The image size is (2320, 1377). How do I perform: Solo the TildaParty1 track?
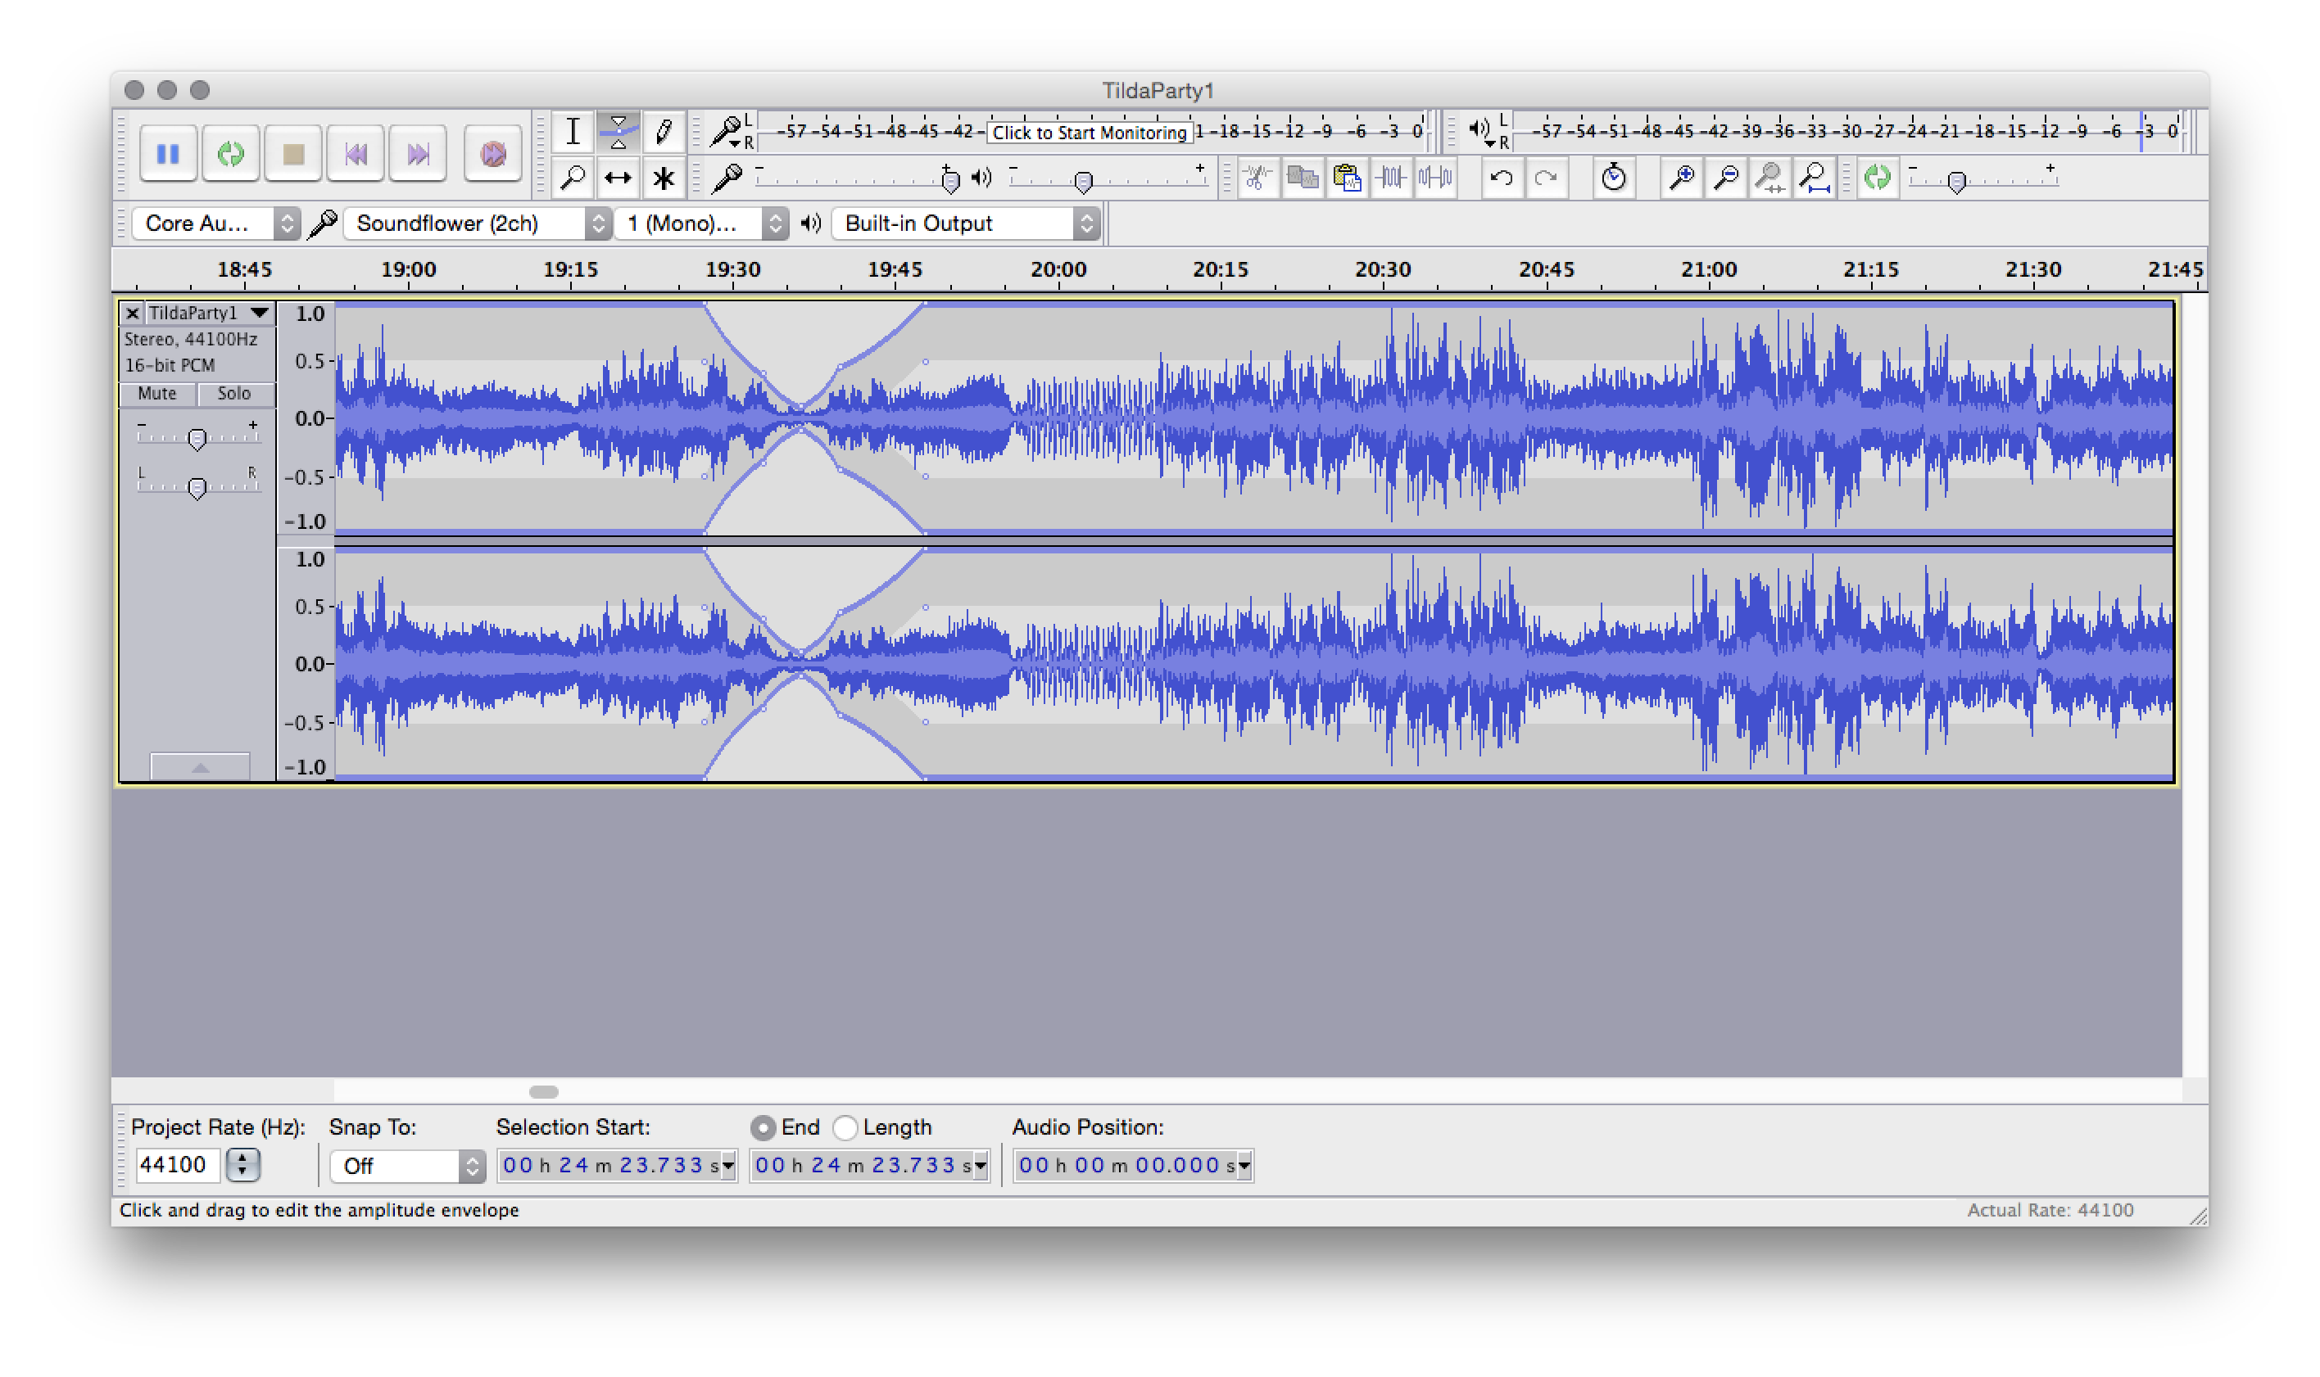234,394
